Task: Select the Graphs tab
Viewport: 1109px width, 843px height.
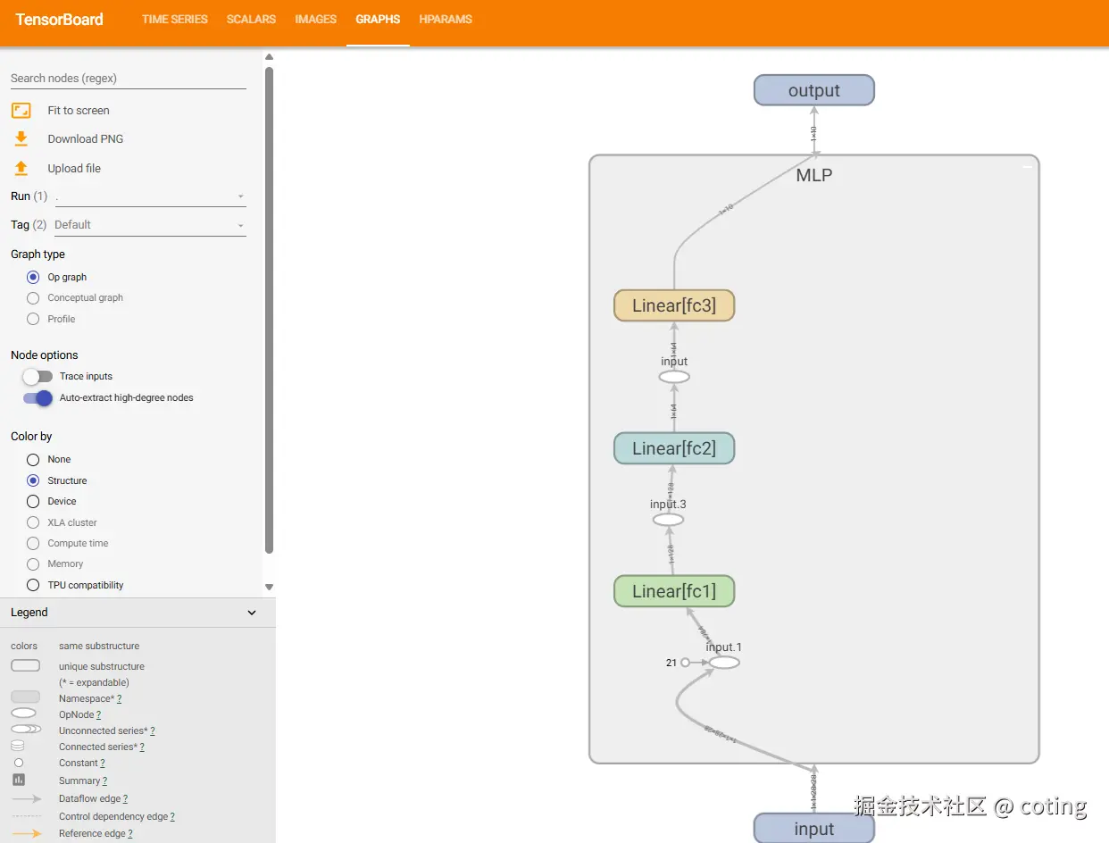Action: [x=378, y=19]
